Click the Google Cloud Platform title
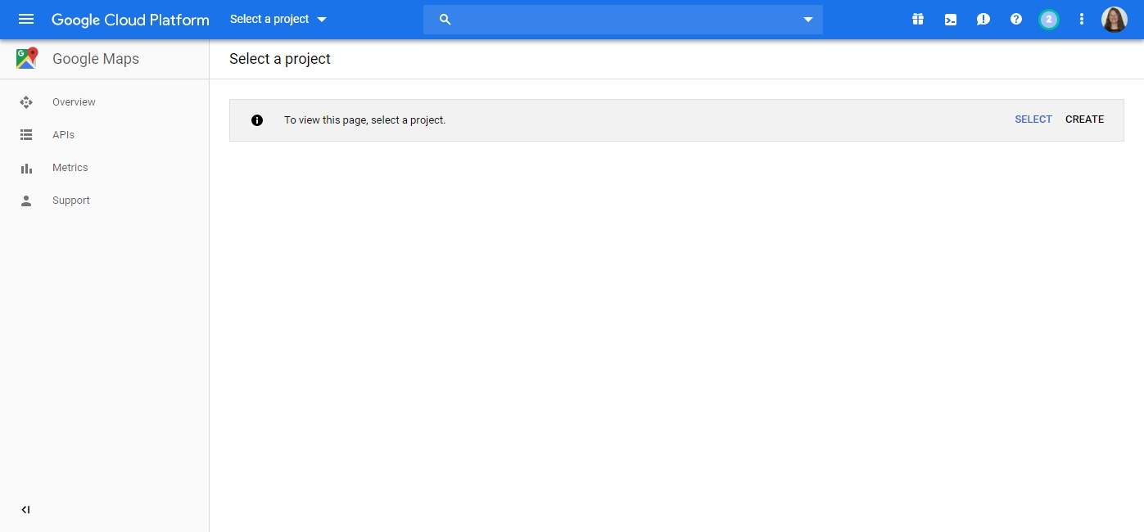 point(130,20)
